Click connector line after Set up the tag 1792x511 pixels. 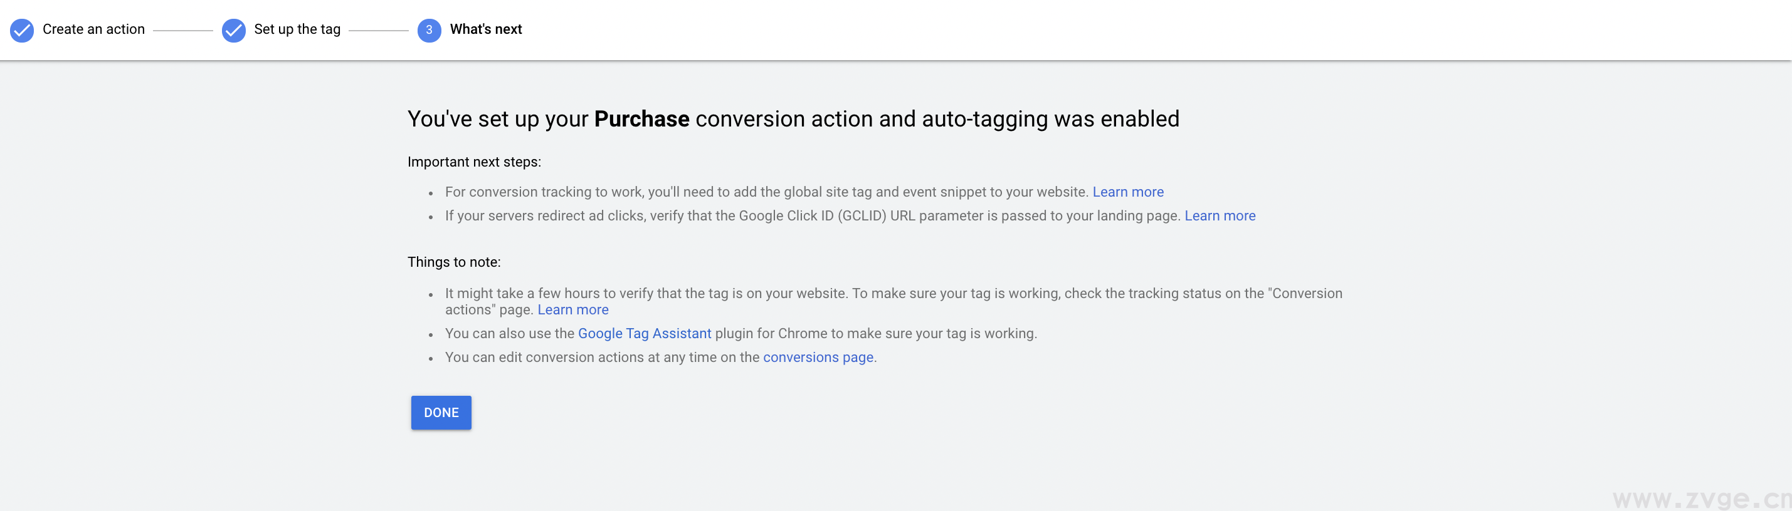pos(379,31)
